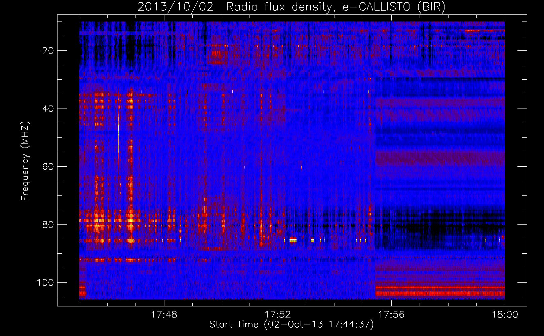
Task: Click the 60 MHz frequency tick label
Action: tap(48, 167)
